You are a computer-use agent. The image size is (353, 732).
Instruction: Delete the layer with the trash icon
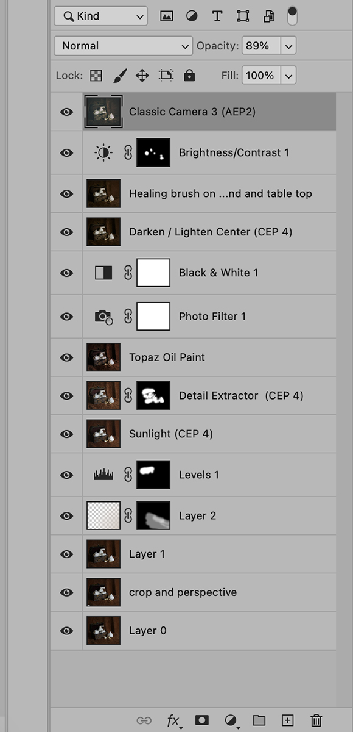(316, 720)
